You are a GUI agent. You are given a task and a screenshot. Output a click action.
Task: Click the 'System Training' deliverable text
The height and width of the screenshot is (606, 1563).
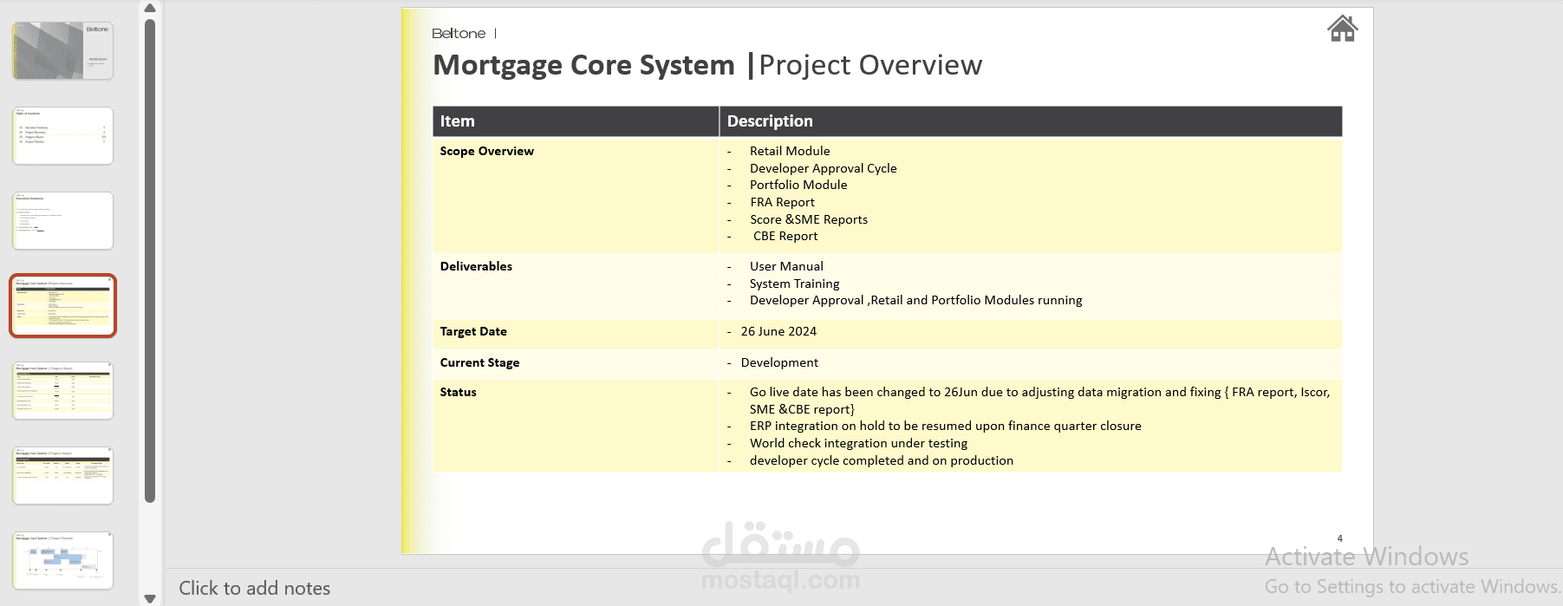(794, 283)
